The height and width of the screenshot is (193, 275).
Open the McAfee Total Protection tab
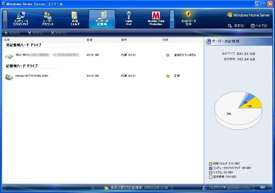click(156, 19)
